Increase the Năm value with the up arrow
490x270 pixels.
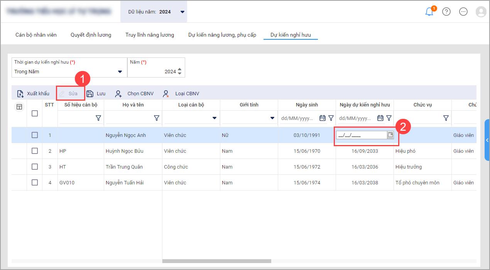pyautogui.click(x=179, y=69)
